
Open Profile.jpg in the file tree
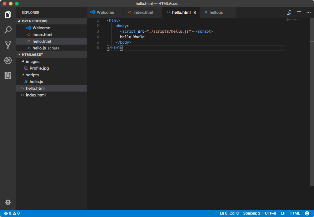click(51, 68)
